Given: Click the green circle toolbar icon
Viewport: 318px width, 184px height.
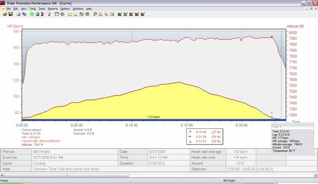Looking at the screenshot, I should pyautogui.click(x=31, y=14).
